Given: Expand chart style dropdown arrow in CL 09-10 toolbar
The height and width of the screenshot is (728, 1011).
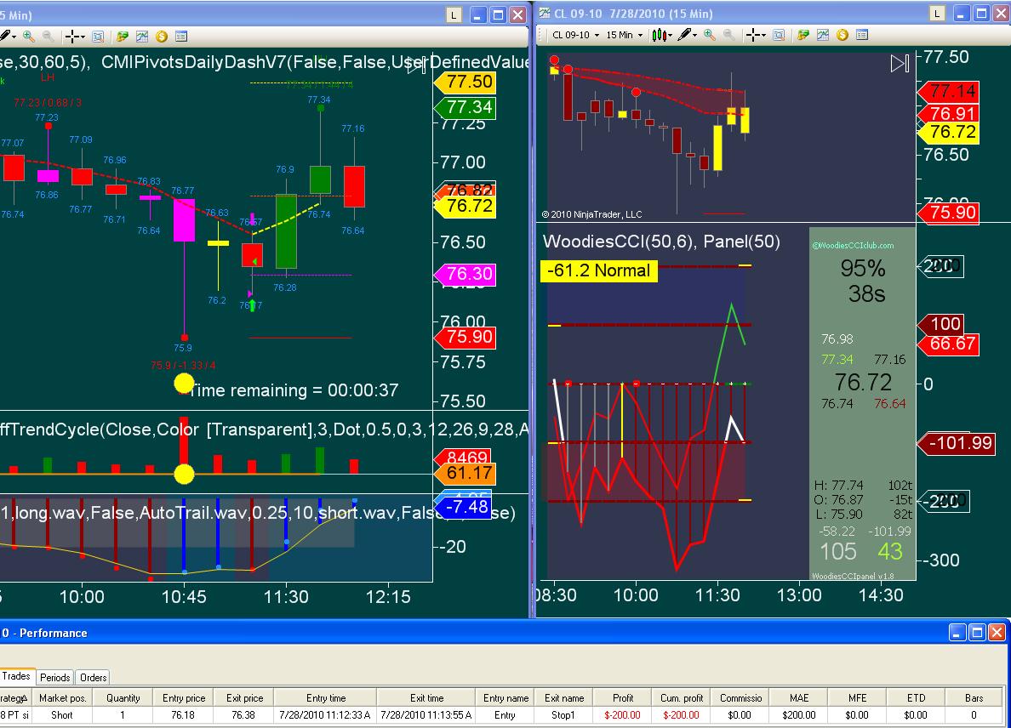Looking at the screenshot, I should click(x=671, y=36).
